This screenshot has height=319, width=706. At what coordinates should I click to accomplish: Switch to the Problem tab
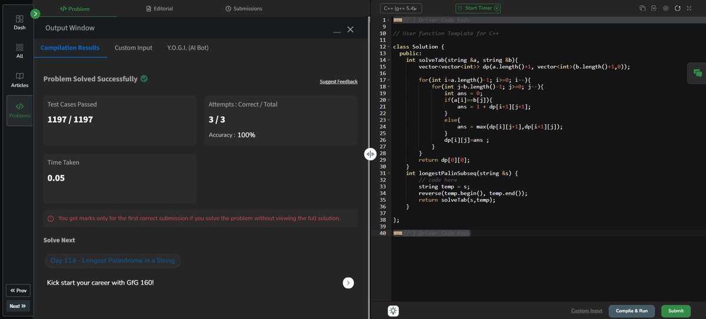[75, 9]
